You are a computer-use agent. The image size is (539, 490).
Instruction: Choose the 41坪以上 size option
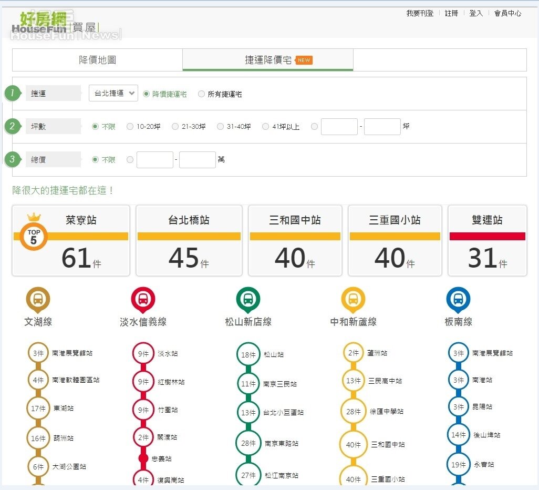click(265, 126)
